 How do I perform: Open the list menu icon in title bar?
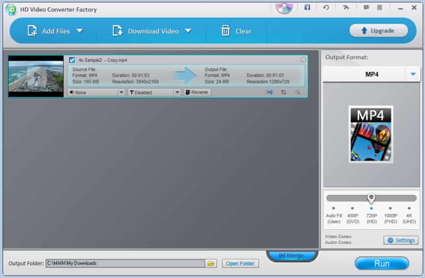point(380,8)
